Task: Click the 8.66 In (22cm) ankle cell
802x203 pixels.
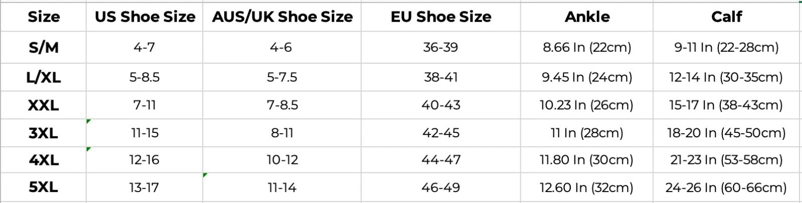Action: pyautogui.click(x=586, y=48)
